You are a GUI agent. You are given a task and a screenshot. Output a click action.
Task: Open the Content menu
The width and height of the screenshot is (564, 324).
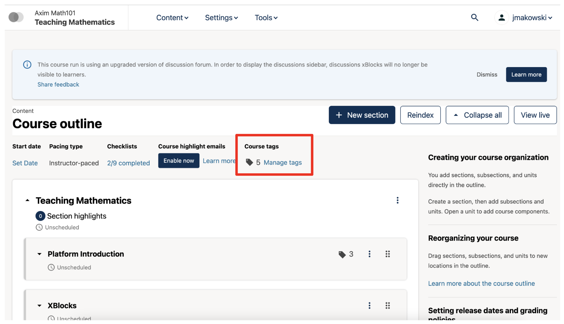point(172,18)
